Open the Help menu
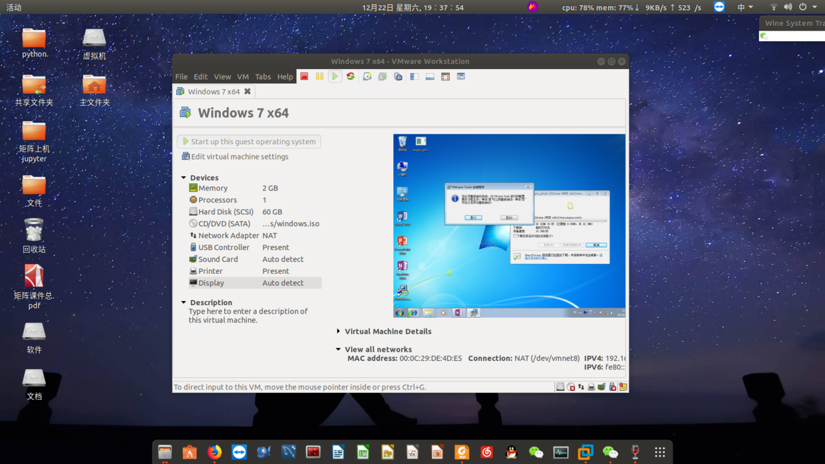This screenshot has height=464, width=825. tap(285, 76)
